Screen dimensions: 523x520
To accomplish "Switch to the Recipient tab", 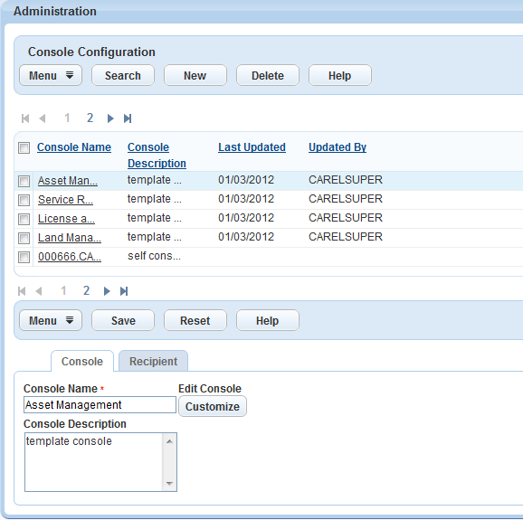I will click(x=153, y=361).
